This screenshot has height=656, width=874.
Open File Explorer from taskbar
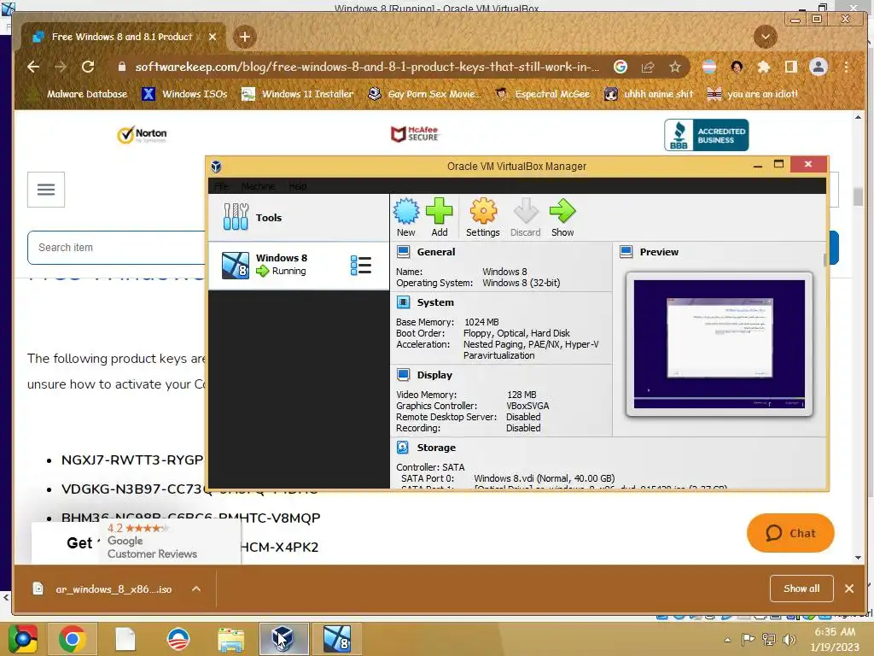[x=230, y=639]
